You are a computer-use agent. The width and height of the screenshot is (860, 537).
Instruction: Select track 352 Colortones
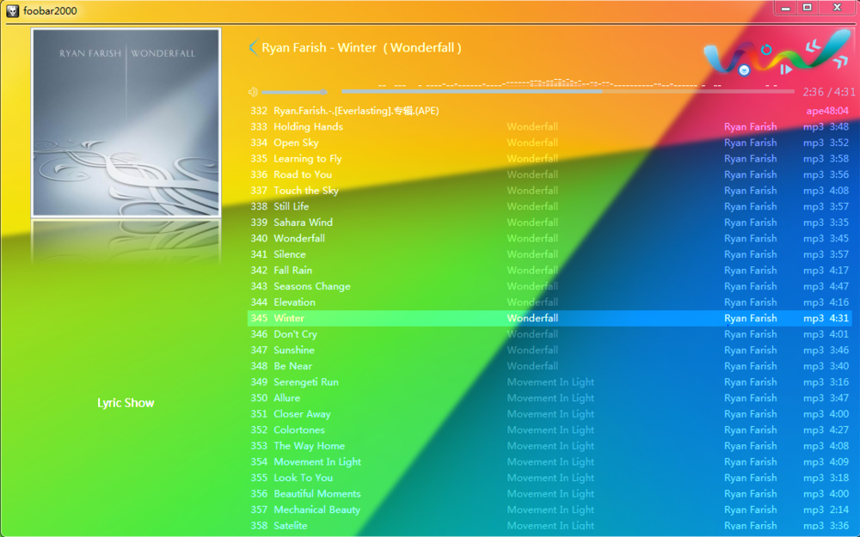[550, 430]
